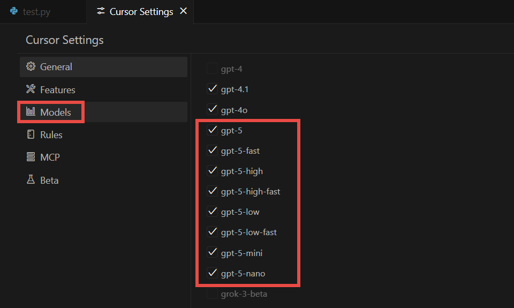Screen dimensions: 514x308
Task: Click the flask icon beside Beta
Action: tap(31, 179)
